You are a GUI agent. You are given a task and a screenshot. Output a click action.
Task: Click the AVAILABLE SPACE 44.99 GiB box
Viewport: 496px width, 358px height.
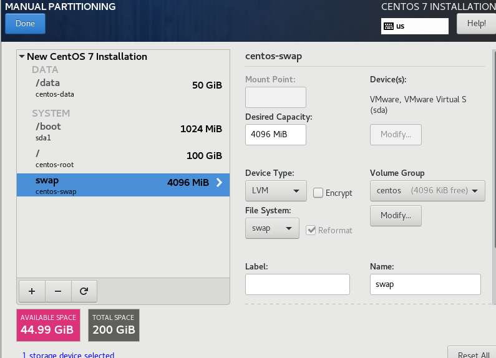point(49,325)
